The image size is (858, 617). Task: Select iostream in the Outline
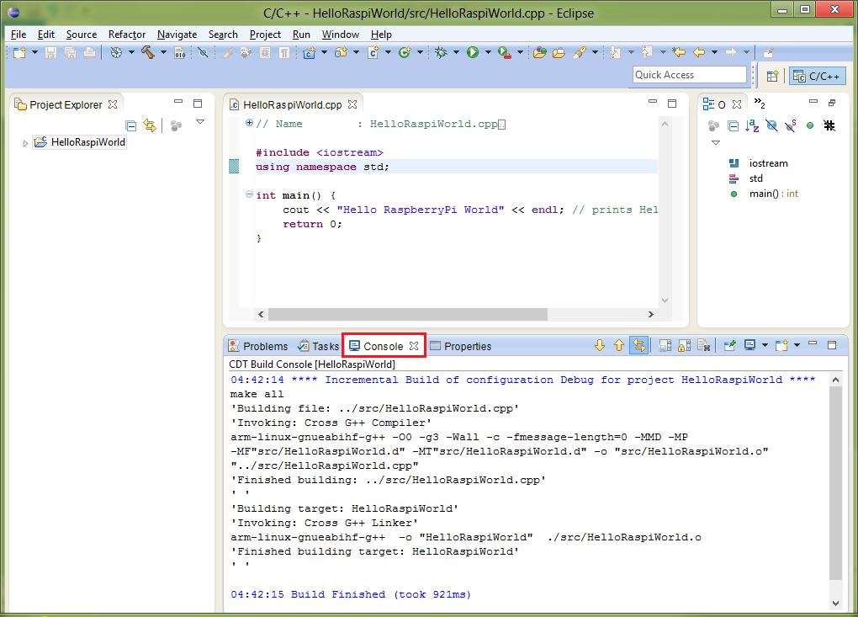tap(768, 163)
